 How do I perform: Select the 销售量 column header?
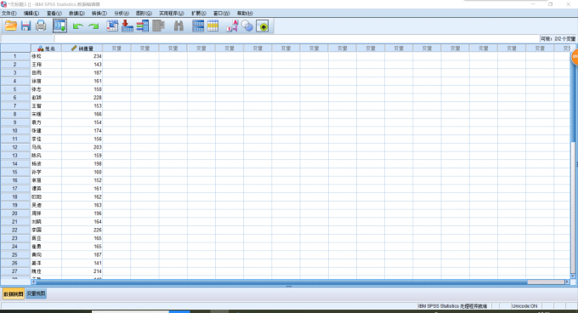click(82, 48)
